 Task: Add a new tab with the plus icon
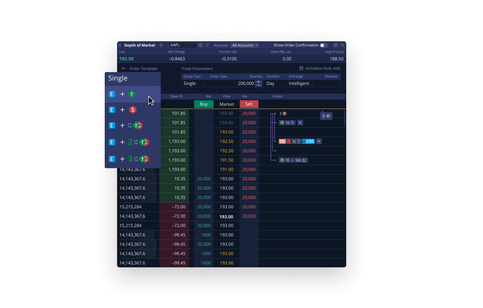(161, 45)
